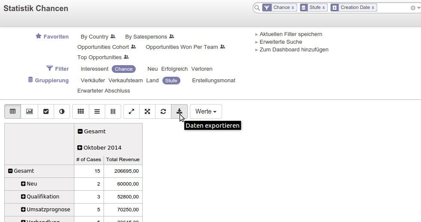Turn off the Stufe grouping
421x222 pixels.
[x=171, y=81]
